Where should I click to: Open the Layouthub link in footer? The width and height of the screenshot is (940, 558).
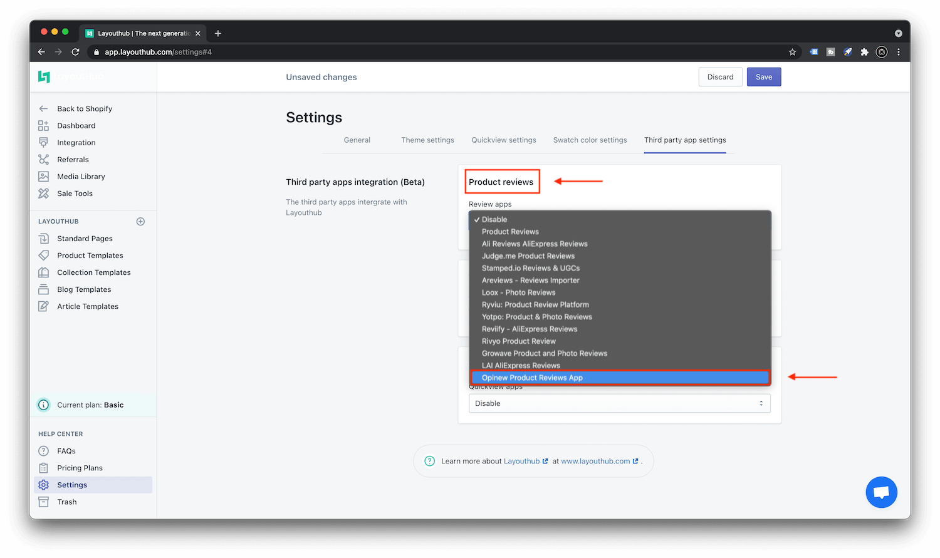click(526, 461)
